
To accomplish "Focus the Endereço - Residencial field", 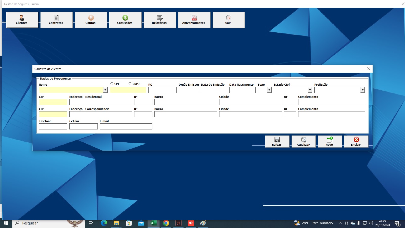I will [x=101, y=102].
